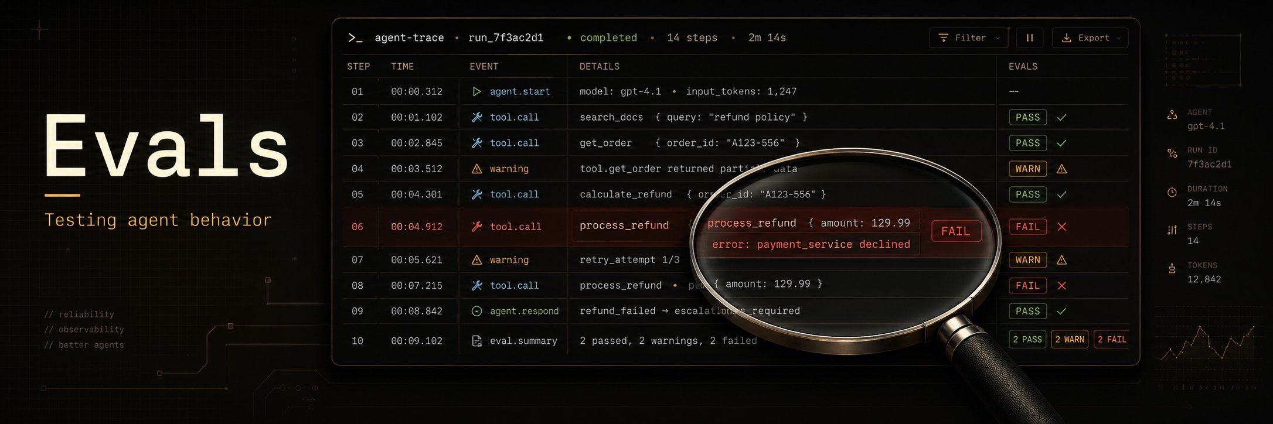Click the DETAILS column header
1273x424 pixels.
click(x=600, y=67)
